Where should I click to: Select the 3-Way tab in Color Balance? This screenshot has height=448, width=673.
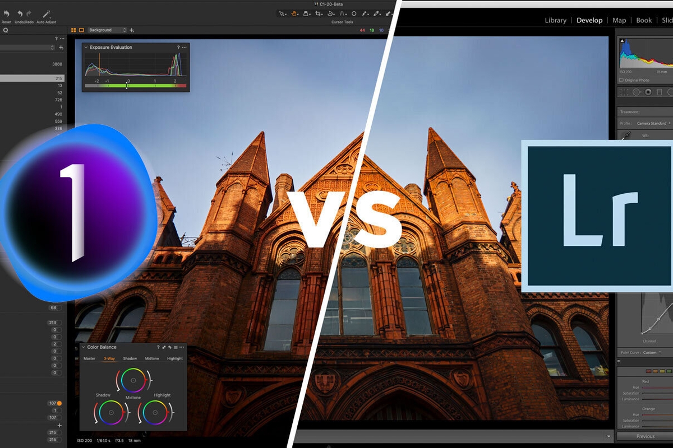click(x=109, y=358)
